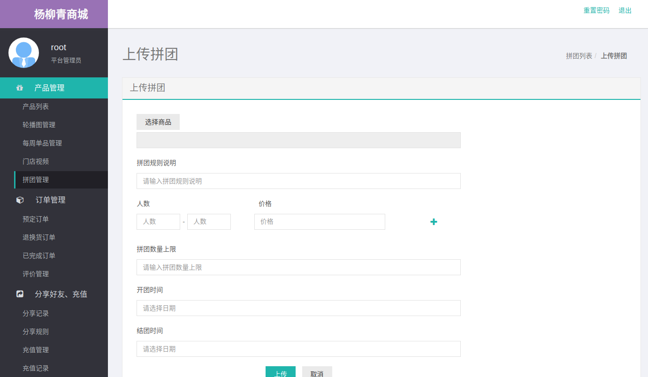
Task: Click the green plus icon to add price tier
Action: [x=434, y=222]
